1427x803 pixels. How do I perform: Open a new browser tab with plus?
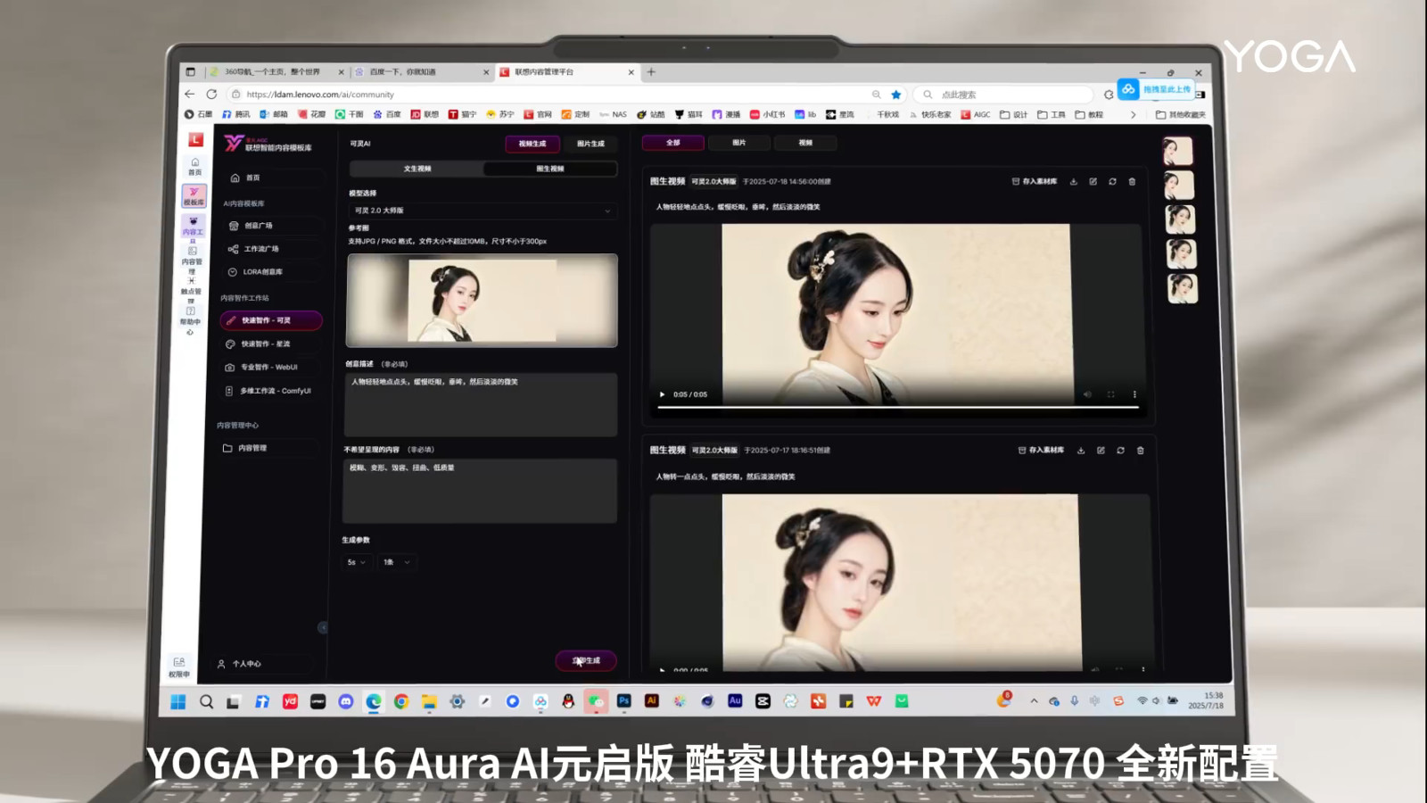click(651, 72)
